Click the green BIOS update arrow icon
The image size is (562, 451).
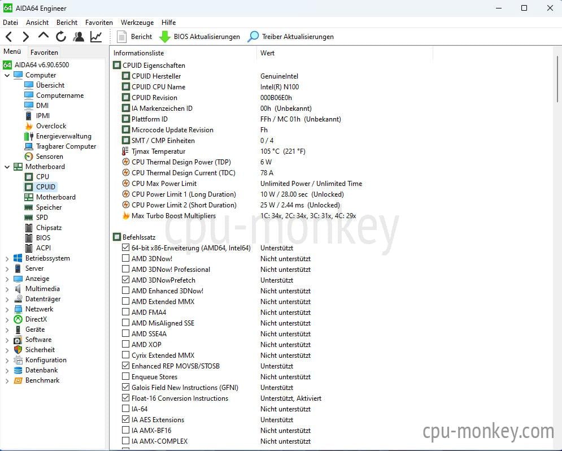(164, 37)
